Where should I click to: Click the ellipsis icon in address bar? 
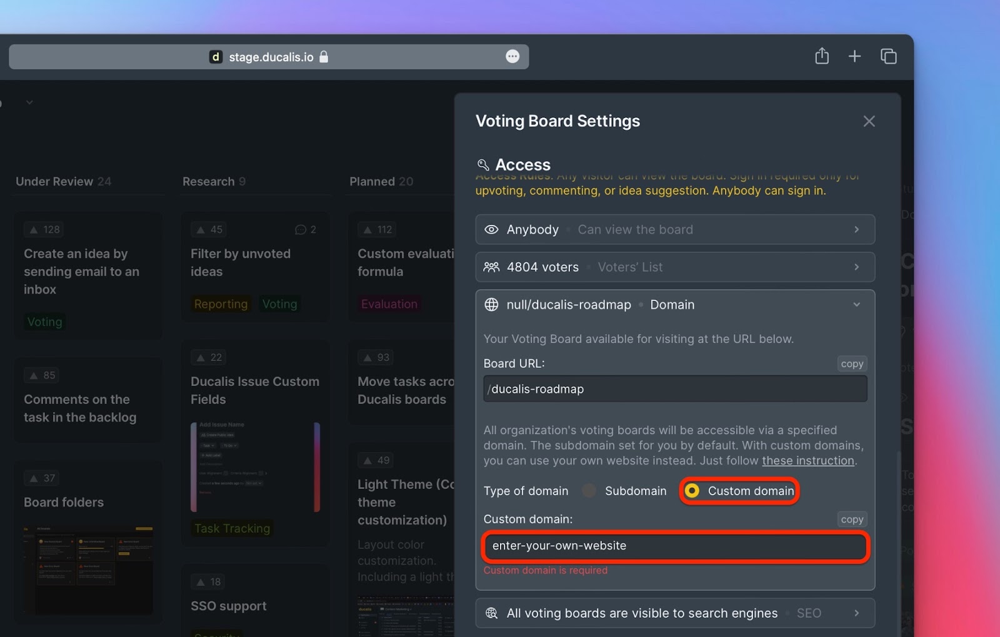click(512, 57)
